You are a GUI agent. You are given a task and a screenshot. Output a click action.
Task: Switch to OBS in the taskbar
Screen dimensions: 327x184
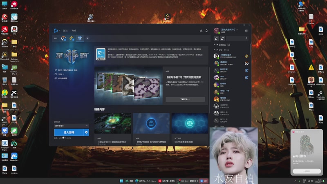[188, 181]
